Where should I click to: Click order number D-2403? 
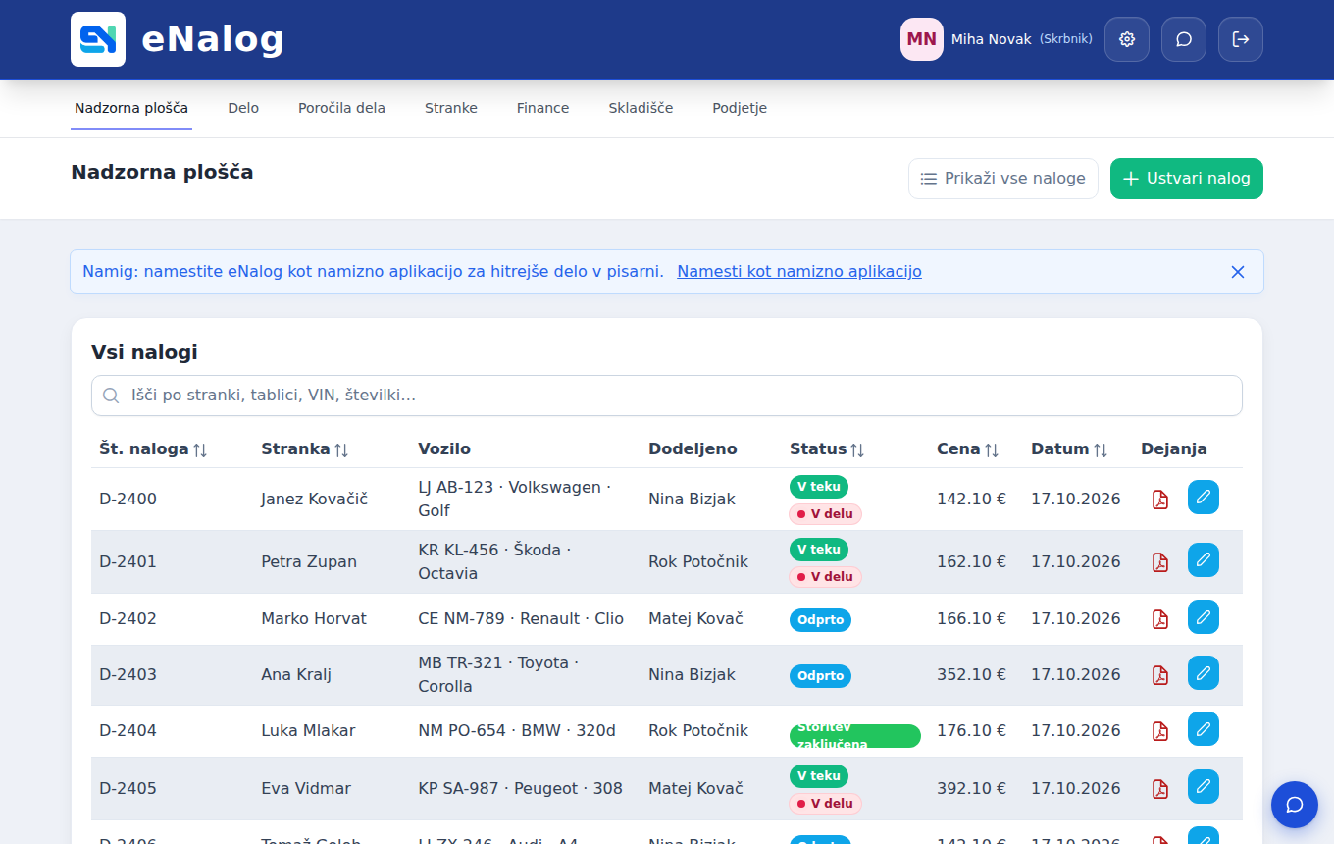coord(128,675)
